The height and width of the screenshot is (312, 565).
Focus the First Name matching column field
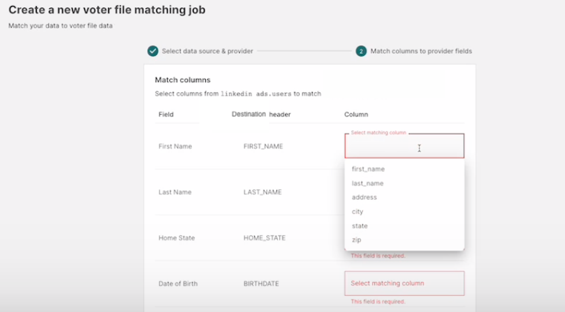click(404, 146)
